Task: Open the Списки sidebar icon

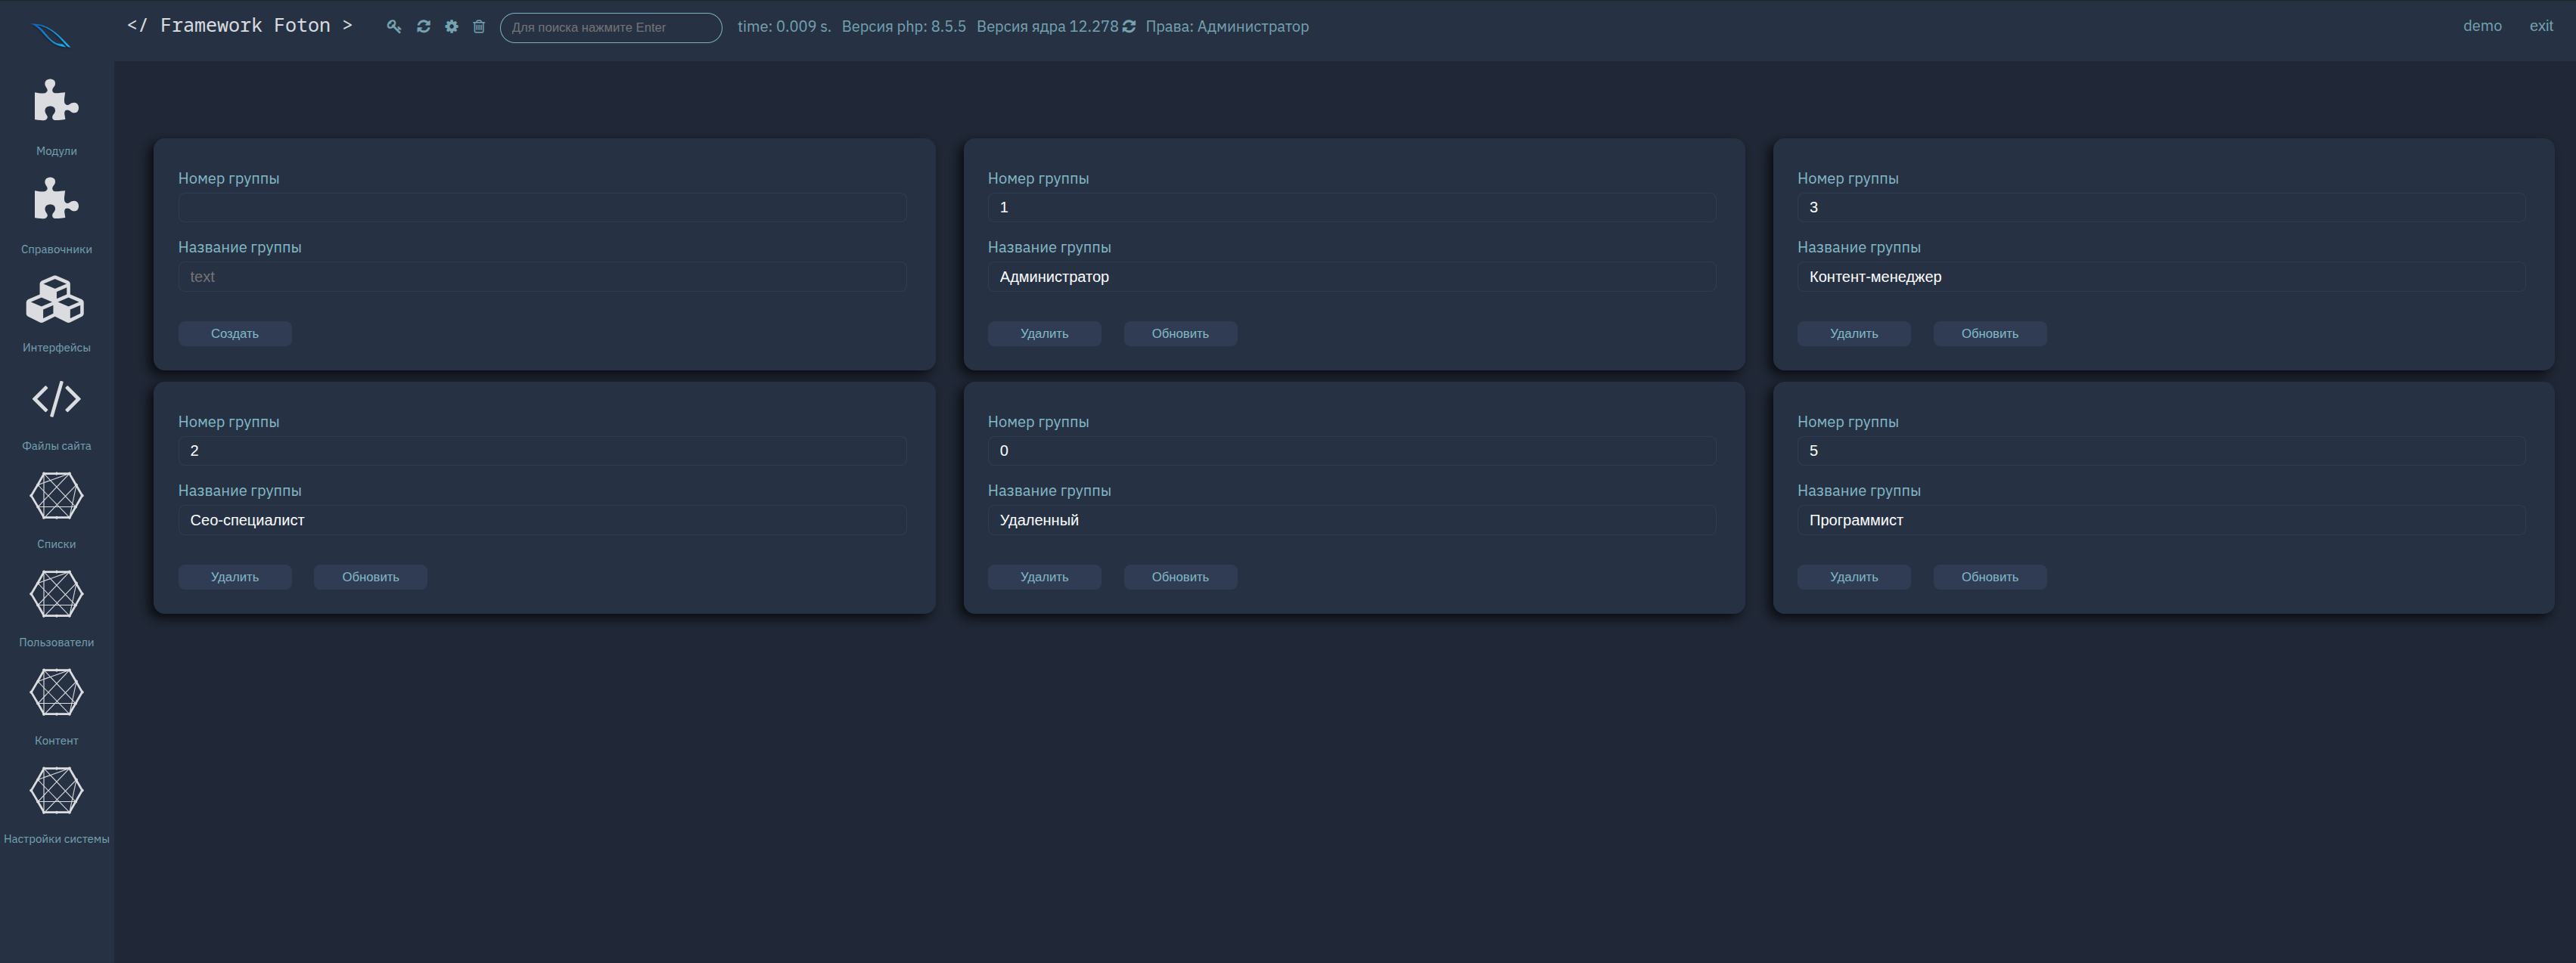Action: click(56, 496)
